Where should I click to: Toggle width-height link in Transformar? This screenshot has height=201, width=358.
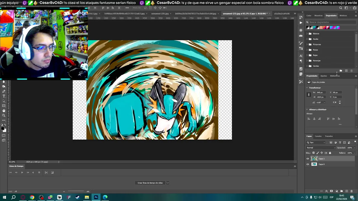coord(309,95)
